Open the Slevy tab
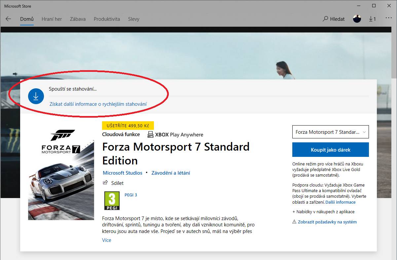Viewport: 397px width, 260px height. [x=134, y=19]
